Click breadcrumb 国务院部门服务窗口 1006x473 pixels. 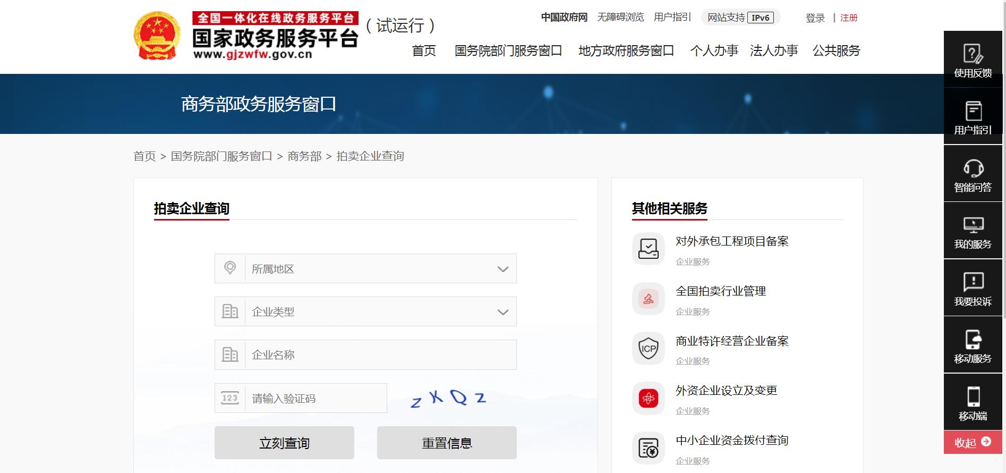[221, 156]
